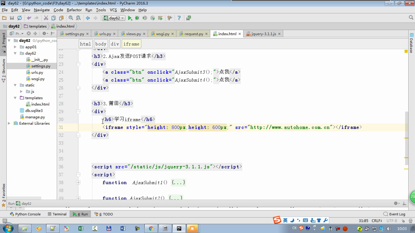Click the Cut scissors icon
This screenshot has width=415, height=233.
46,18
